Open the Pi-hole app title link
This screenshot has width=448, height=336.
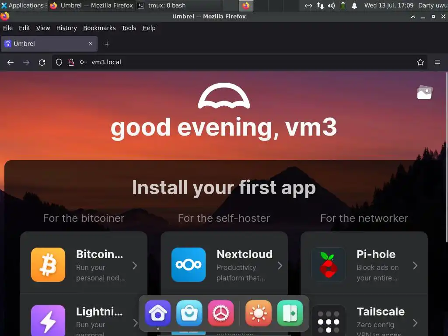(376, 254)
